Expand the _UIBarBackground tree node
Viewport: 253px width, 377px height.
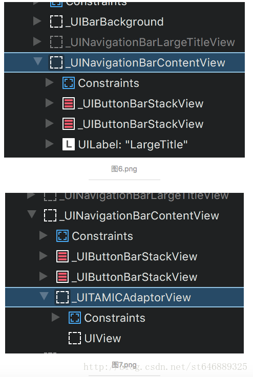[37, 21]
